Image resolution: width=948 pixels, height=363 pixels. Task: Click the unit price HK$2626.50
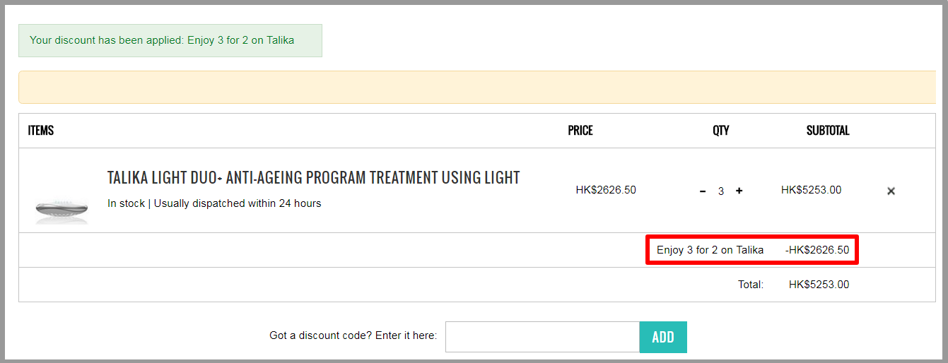click(x=606, y=190)
